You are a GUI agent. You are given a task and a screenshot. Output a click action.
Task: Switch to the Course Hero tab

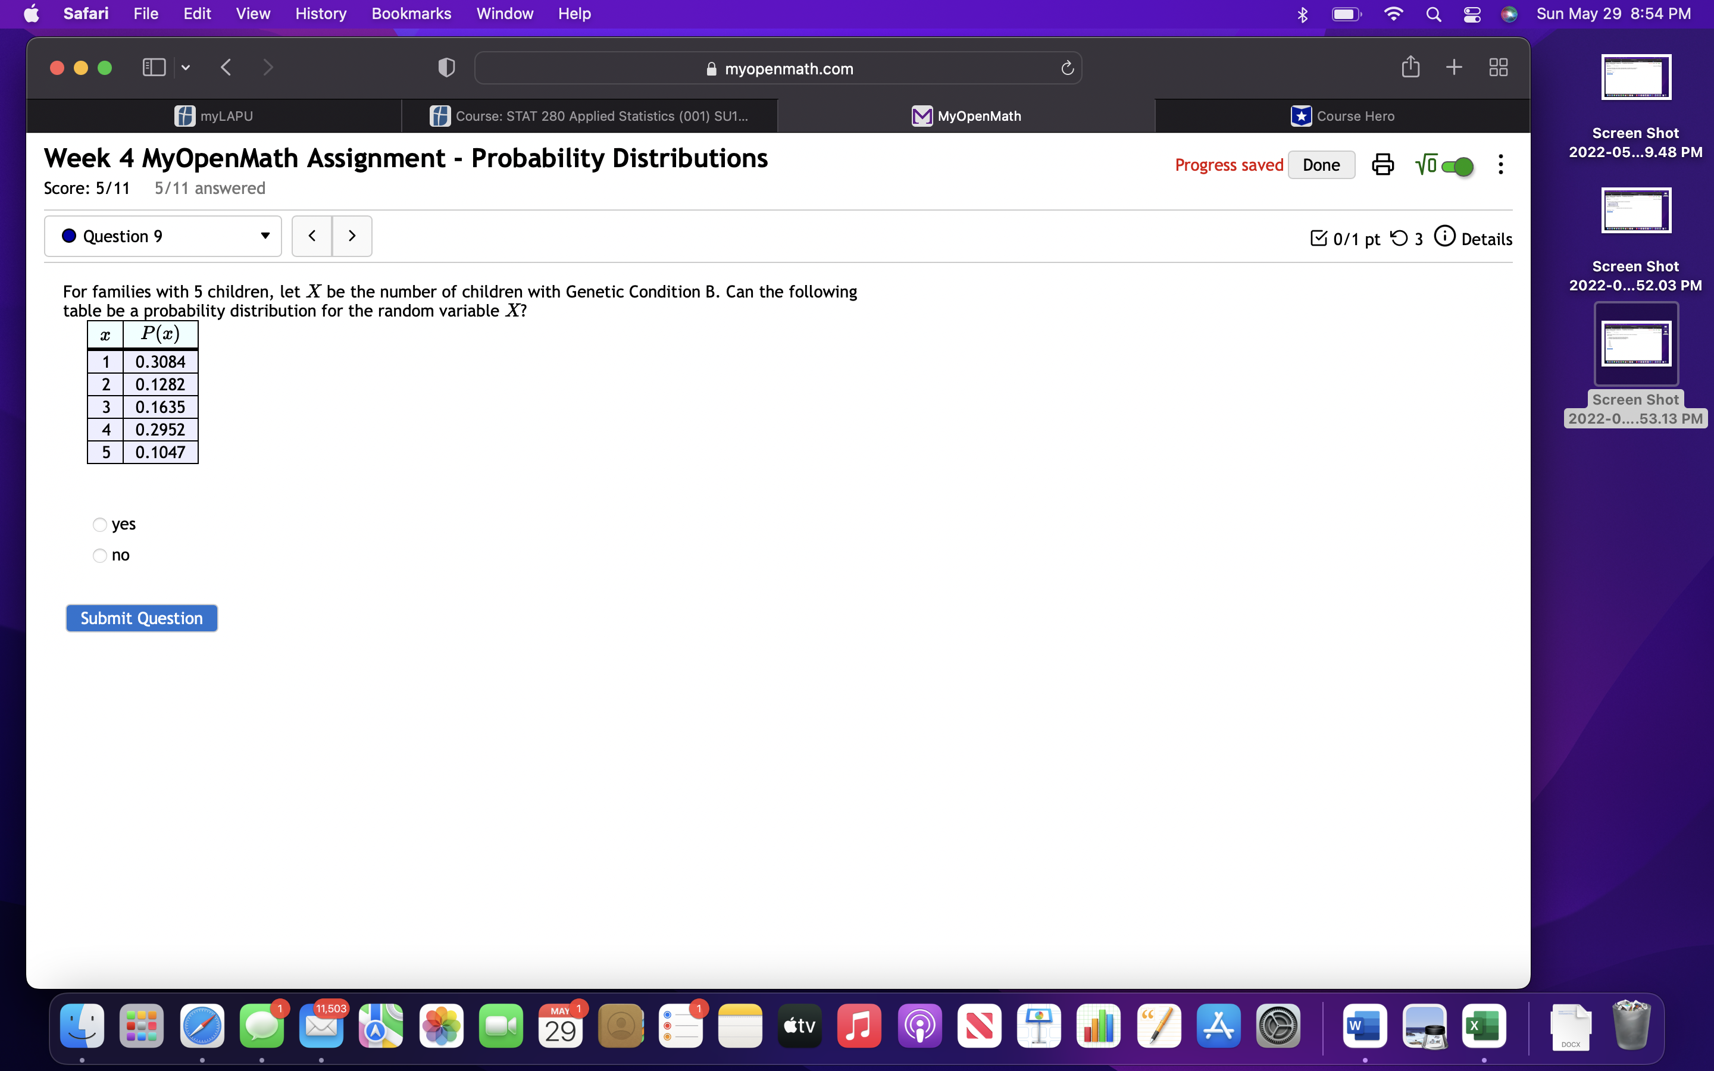[1341, 116]
